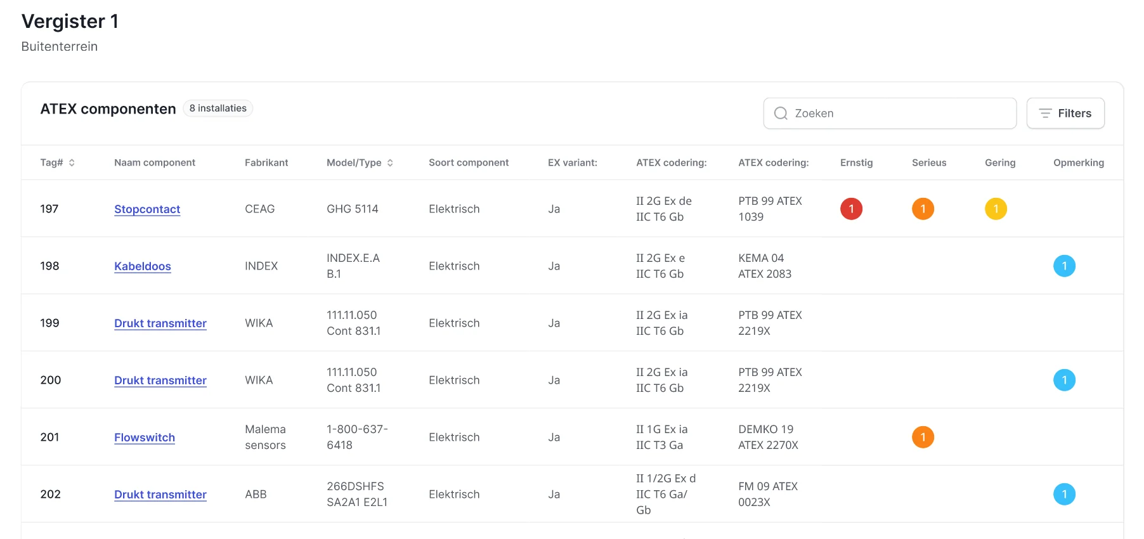
Task: Click the Gering column header
Action: pyautogui.click(x=1000, y=163)
